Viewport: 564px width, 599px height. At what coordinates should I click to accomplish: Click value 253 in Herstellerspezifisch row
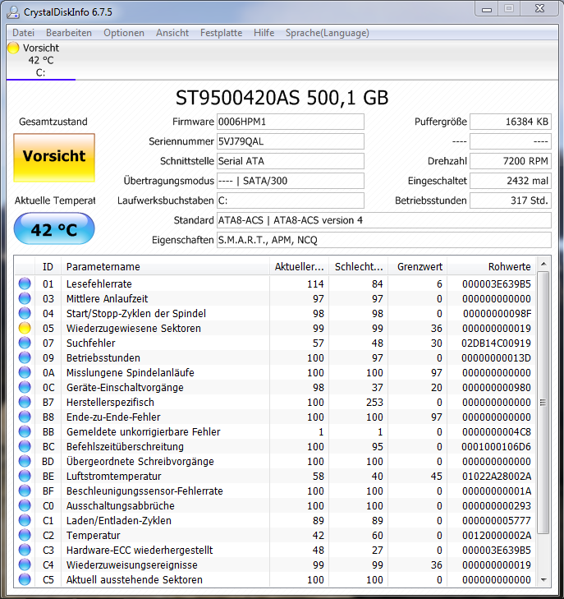pos(374,403)
